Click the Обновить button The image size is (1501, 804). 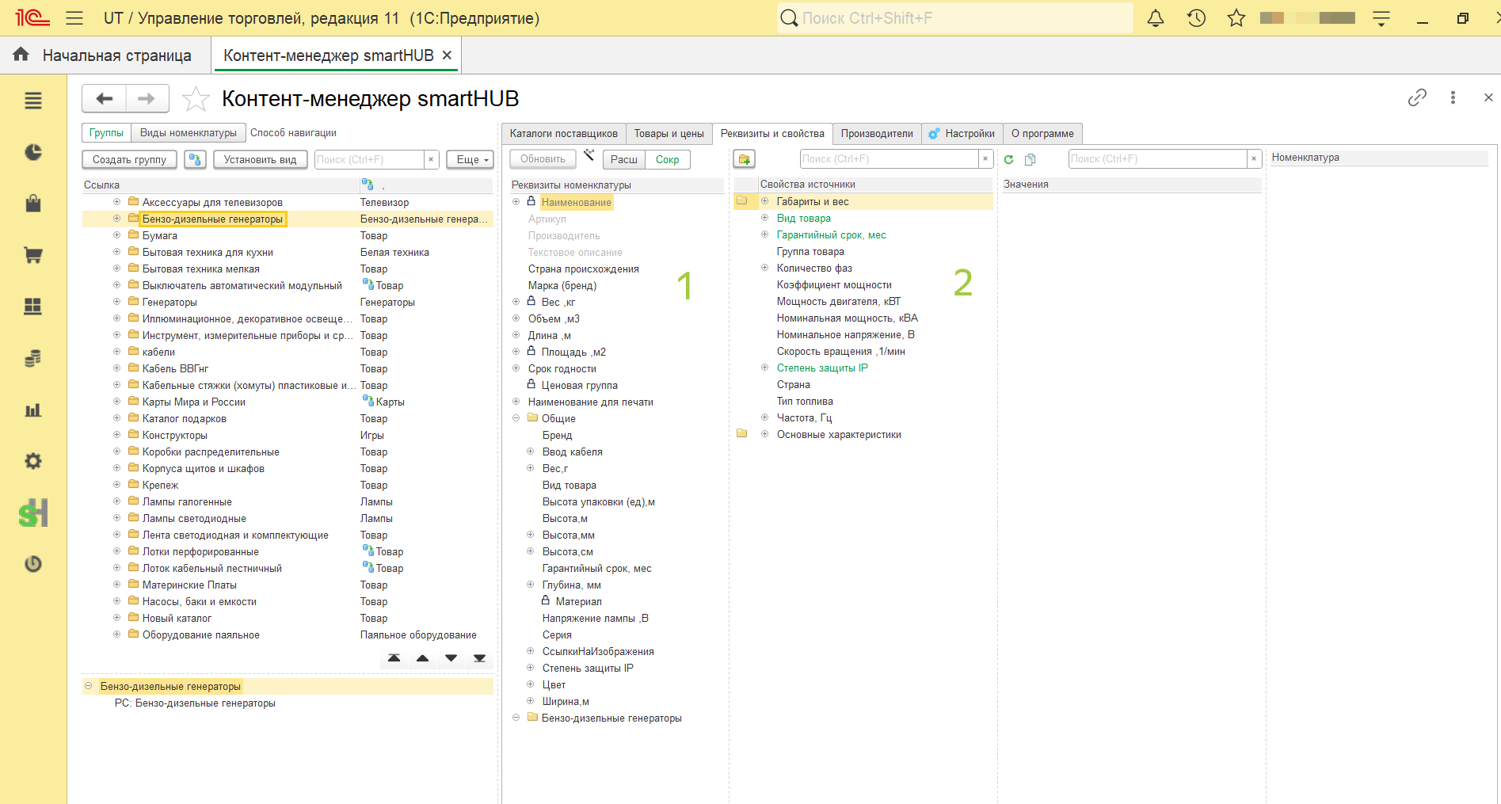(543, 158)
